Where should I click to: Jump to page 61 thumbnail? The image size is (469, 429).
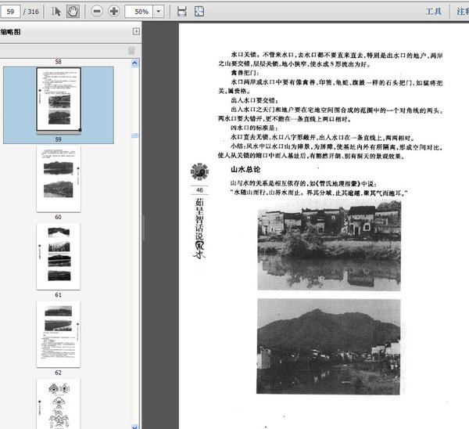coord(58,255)
